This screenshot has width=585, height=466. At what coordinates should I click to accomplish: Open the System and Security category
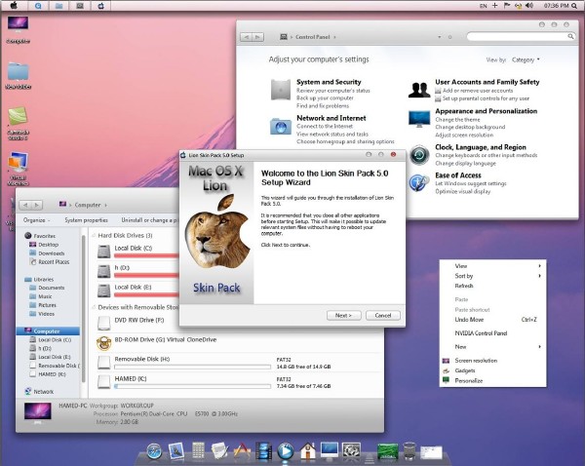[329, 83]
